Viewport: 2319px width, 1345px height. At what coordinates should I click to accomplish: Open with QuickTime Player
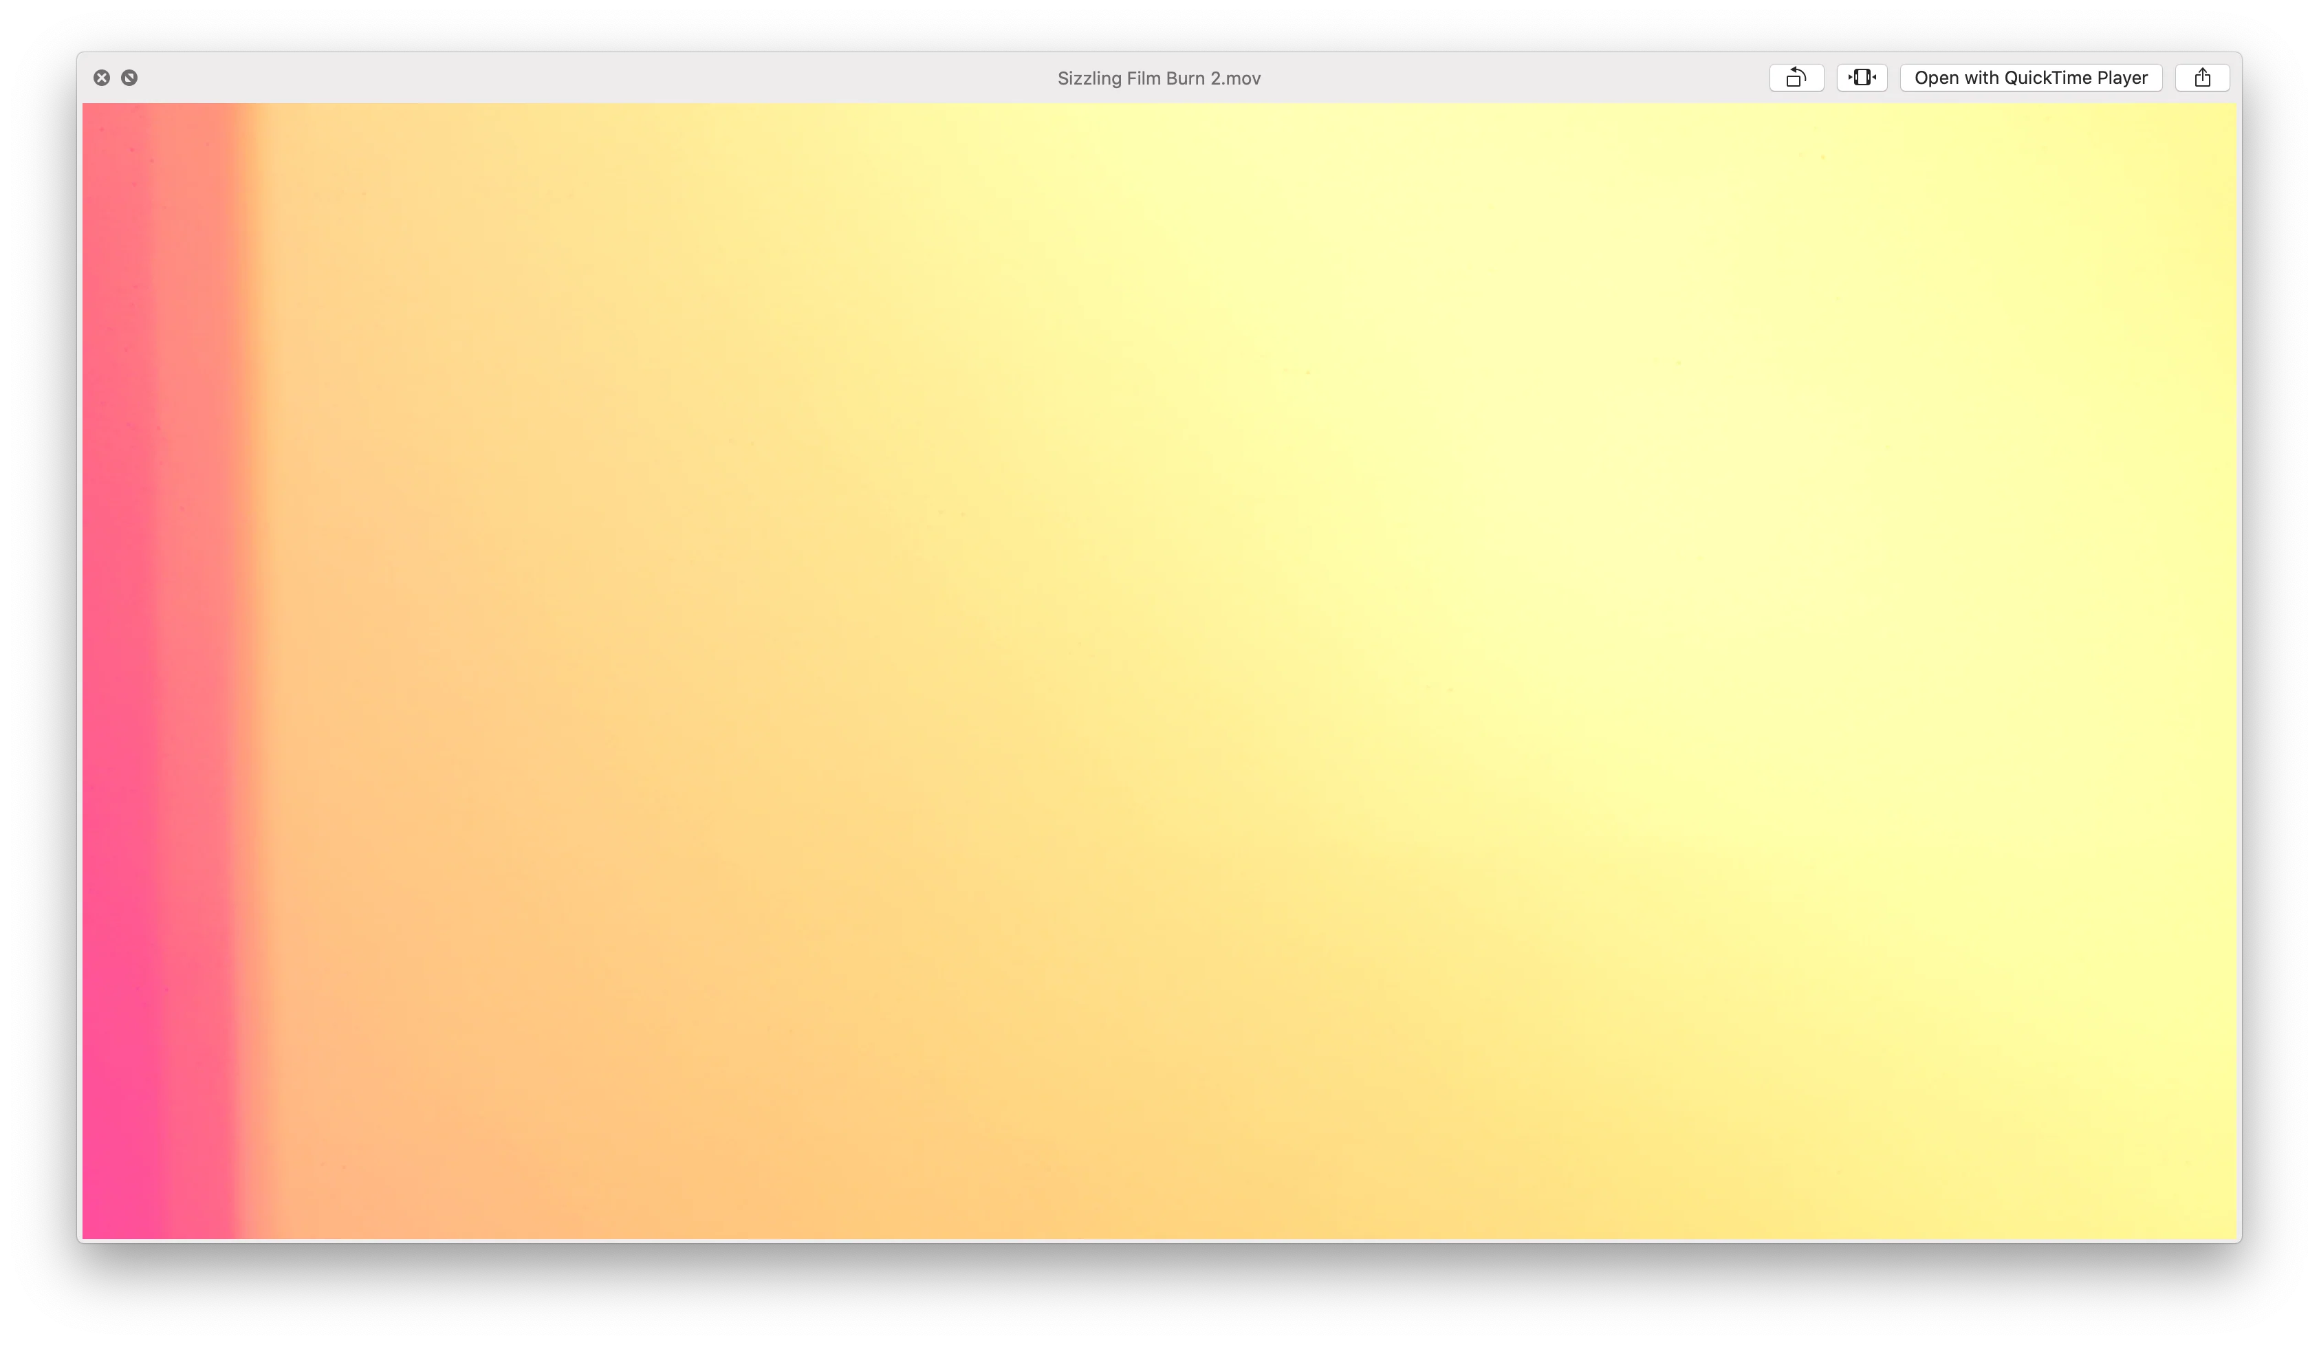2030,77
